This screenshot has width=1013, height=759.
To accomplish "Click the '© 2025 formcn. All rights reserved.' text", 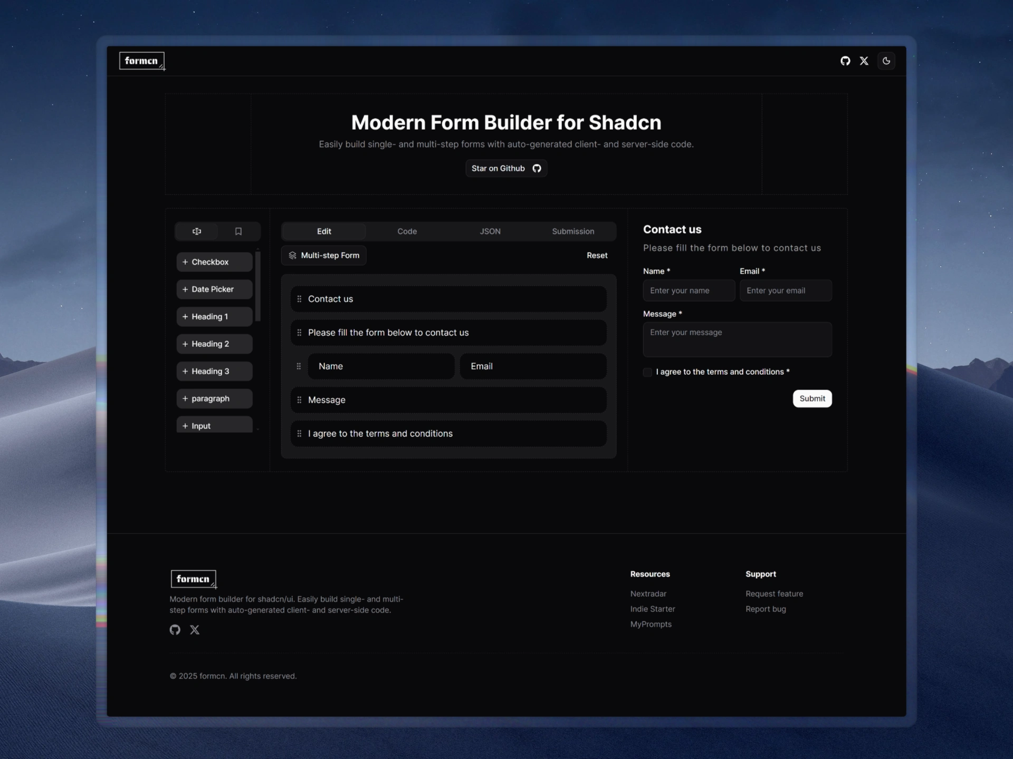I will (x=233, y=676).
